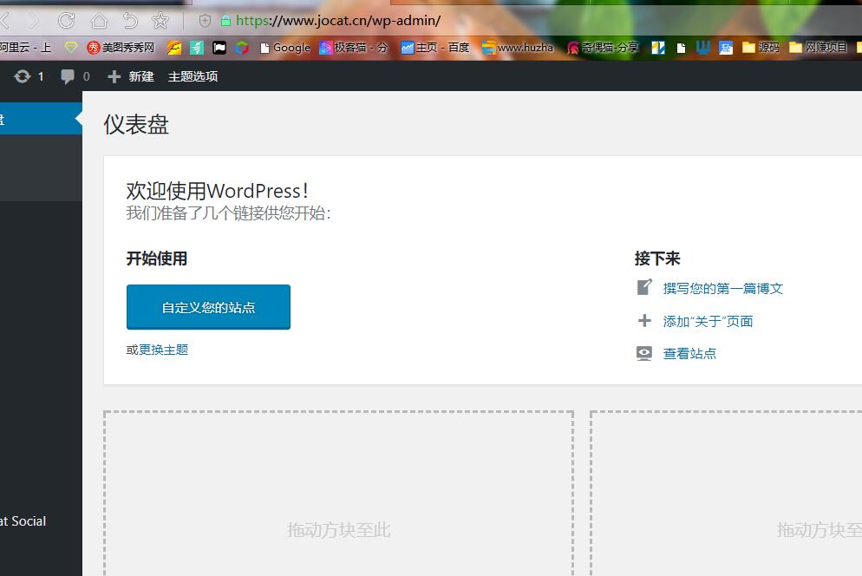Open the shield security icon in address bar
This screenshot has height=576, width=862.
[x=205, y=21]
